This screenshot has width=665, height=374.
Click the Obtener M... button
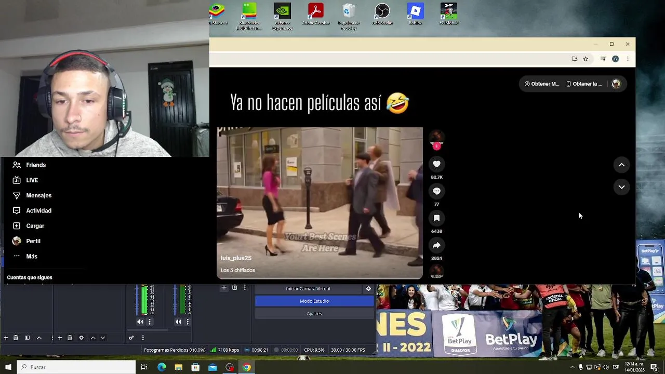point(542,84)
